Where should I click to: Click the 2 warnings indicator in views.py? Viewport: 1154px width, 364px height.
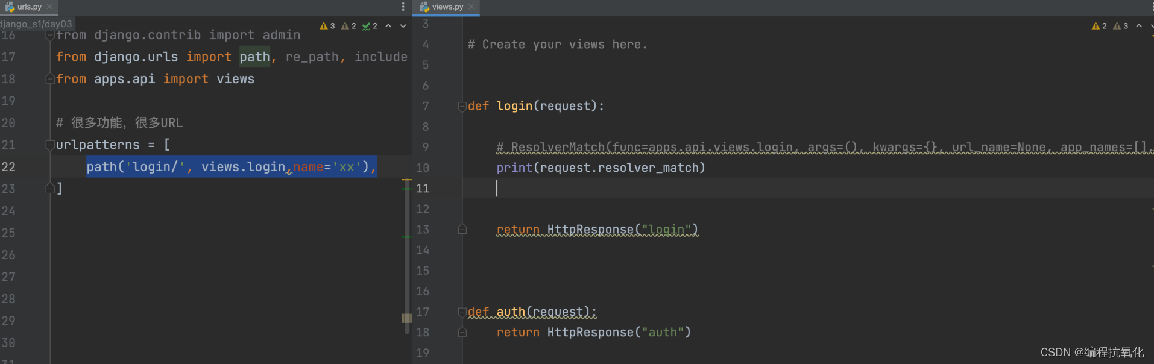coord(1099,26)
